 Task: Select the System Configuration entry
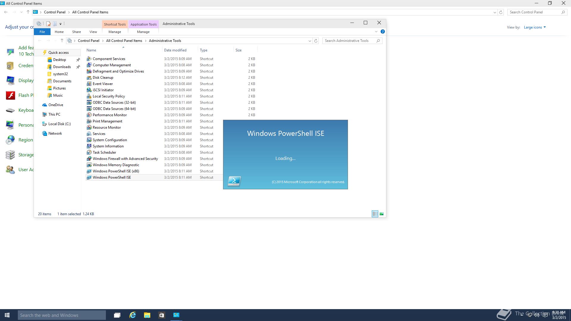click(x=110, y=140)
